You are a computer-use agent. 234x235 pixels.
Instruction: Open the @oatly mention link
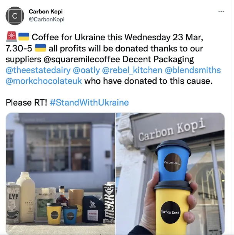coord(86,70)
